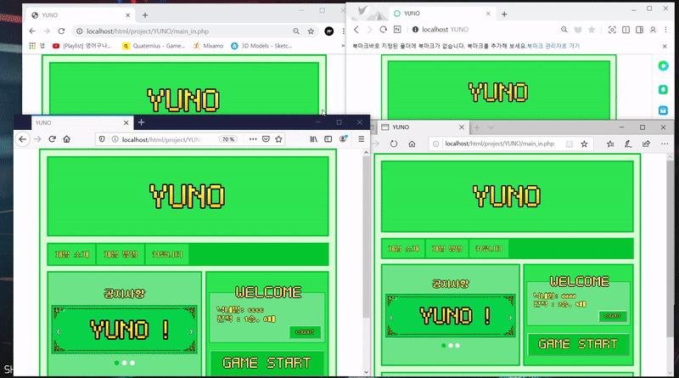The image size is (679, 378).
Task: Select first nav menu item in Firefox page
Action: (72, 255)
